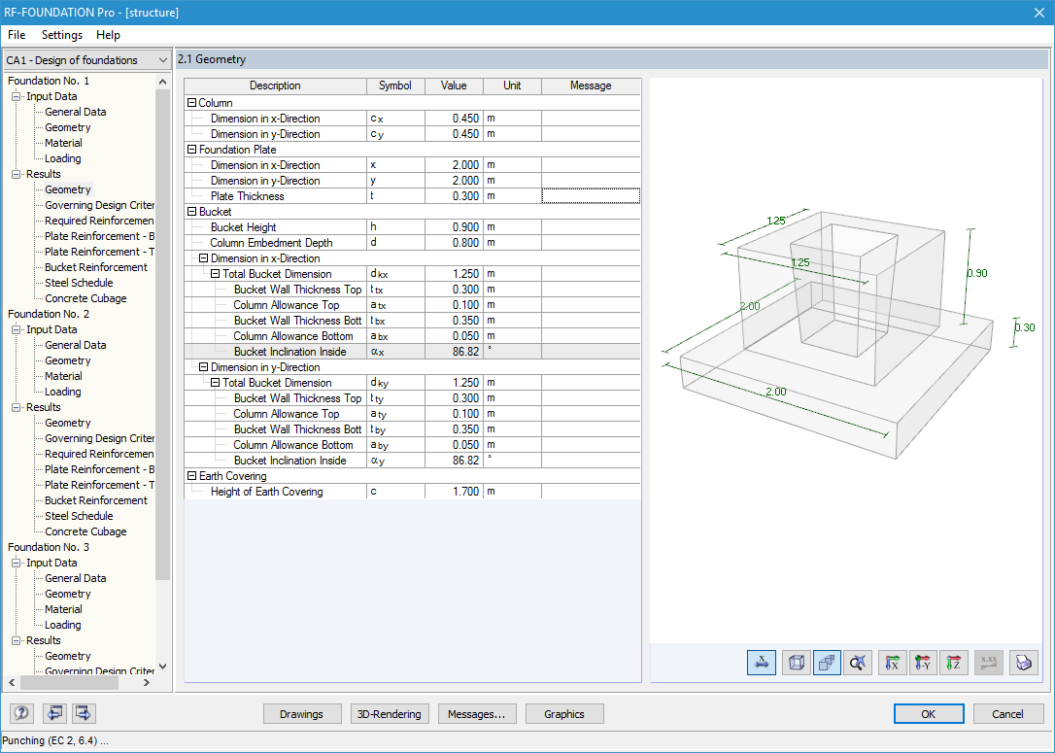The height and width of the screenshot is (753, 1055).
Task: Collapse Input Data under Foundation No. 1
Action: click(x=17, y=96)
